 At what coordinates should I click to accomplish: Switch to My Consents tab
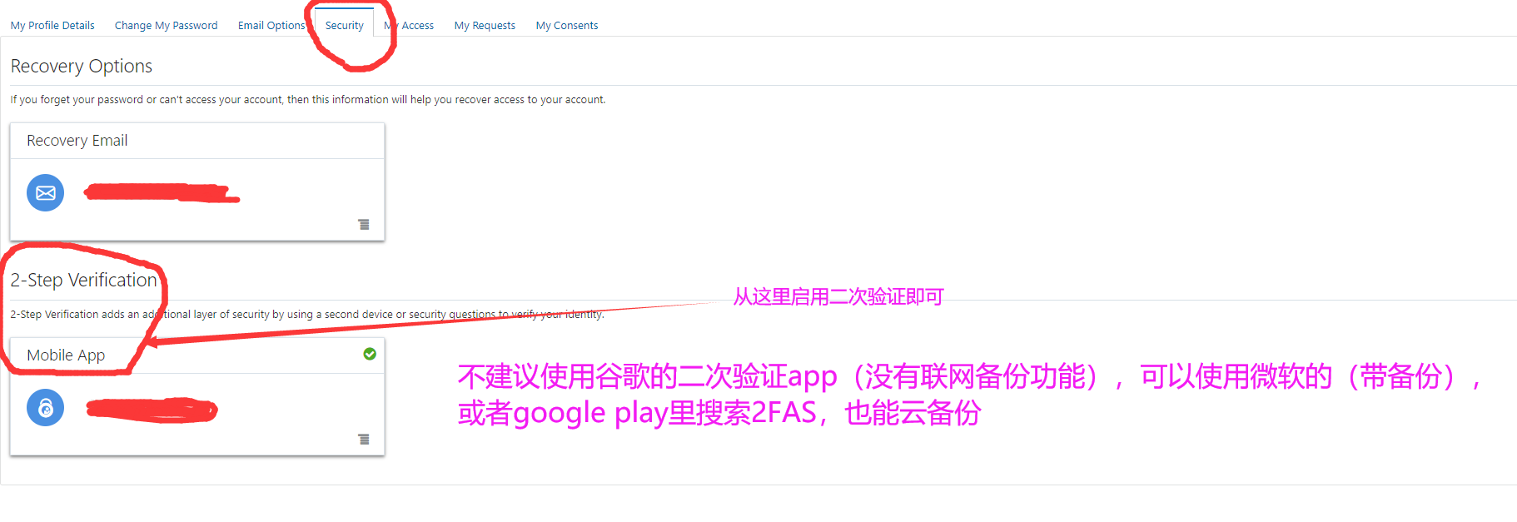(x=567, y=26)
